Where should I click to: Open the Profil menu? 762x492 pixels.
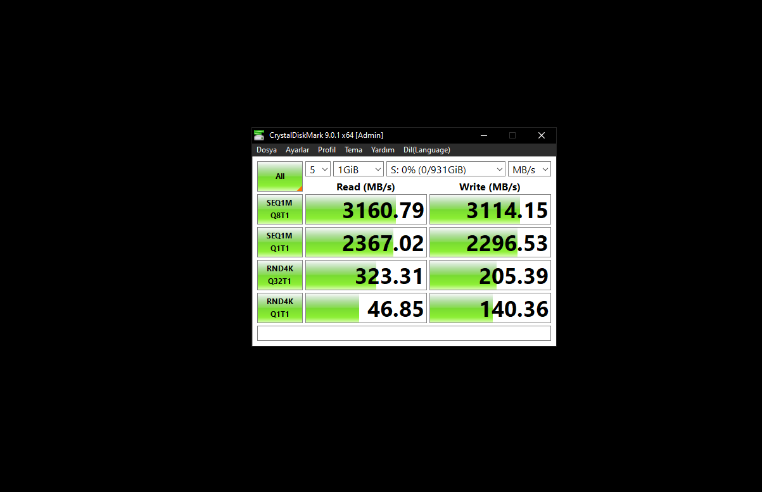click(327, 150)
